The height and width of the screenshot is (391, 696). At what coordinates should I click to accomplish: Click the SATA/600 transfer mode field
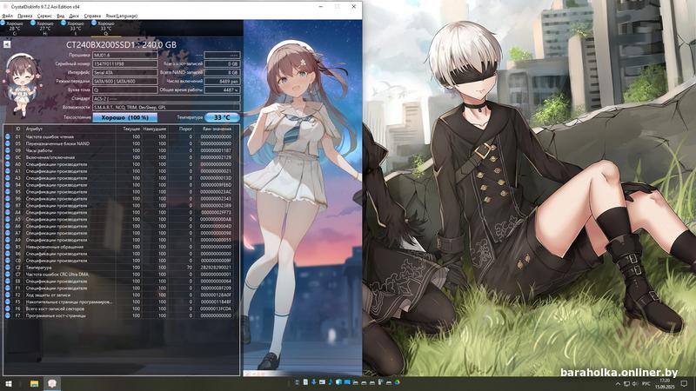(124, 81)
